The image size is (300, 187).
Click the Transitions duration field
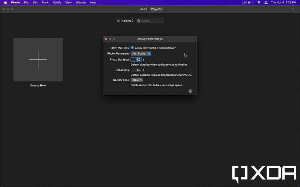pyautogui.click(x=136, y=70)
